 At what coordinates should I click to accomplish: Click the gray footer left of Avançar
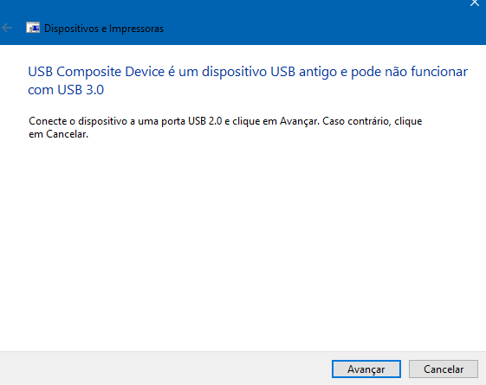pyautogui.click(x=165, y=369)
